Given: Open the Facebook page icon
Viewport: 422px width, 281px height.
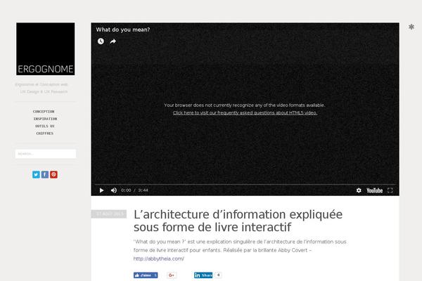Looking at the screenshot, I should click(x=45, y=174).
